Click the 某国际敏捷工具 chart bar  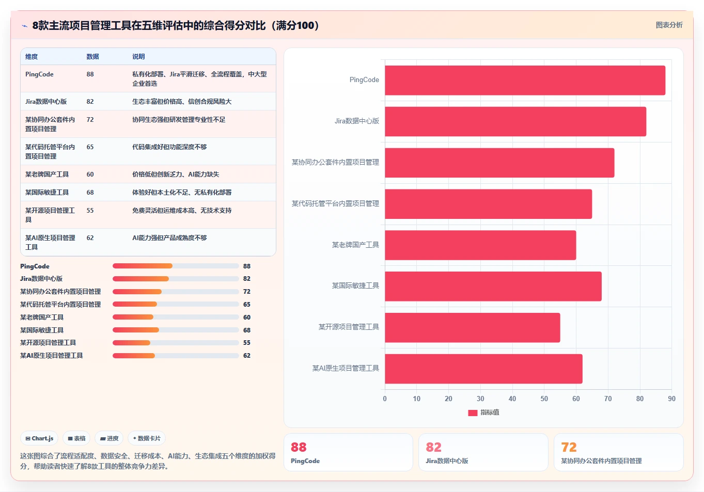493,286
